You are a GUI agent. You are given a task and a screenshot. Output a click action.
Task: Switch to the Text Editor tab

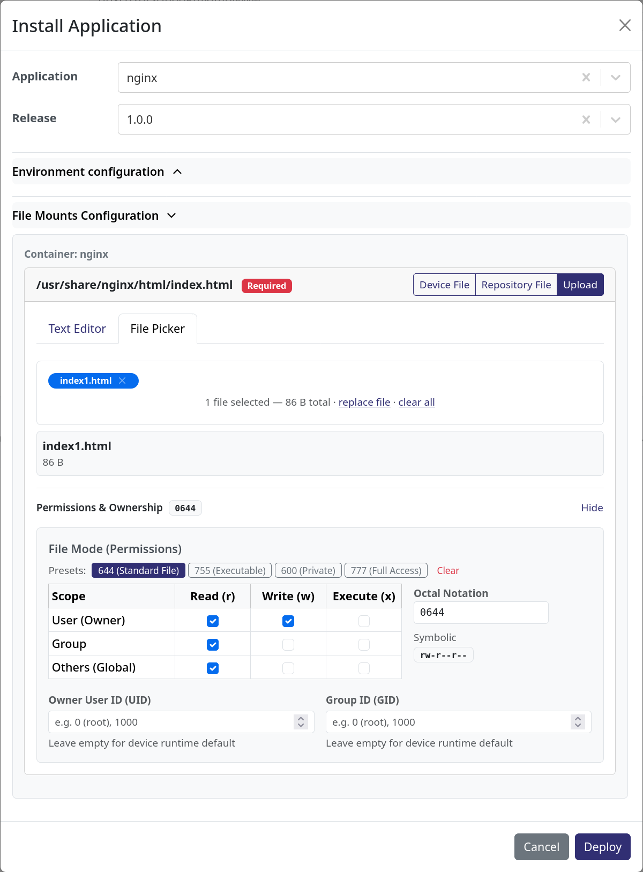[77, 329]
